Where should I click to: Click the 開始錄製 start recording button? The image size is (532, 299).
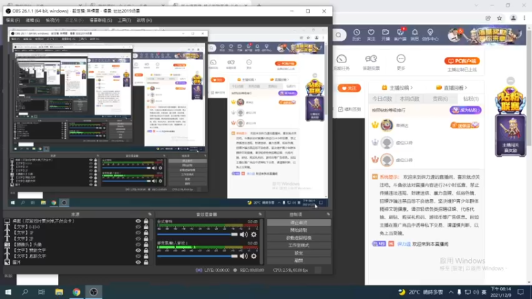(299, 230)
